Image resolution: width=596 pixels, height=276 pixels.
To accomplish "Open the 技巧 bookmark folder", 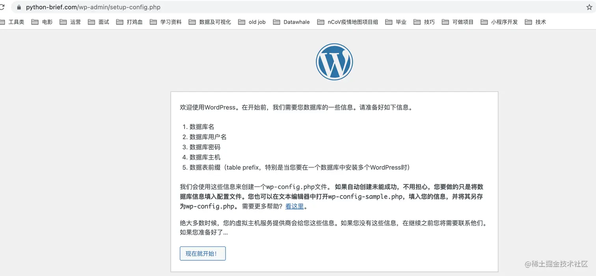I will (x=424, y=22).
